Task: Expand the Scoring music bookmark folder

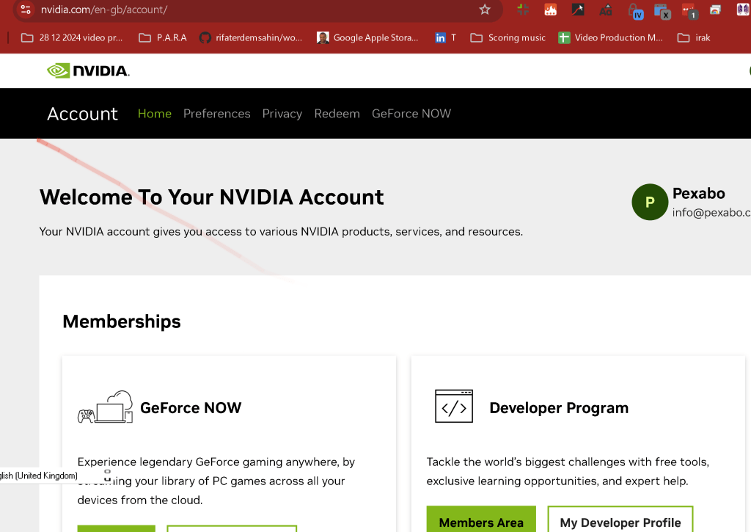Action: 508,38
